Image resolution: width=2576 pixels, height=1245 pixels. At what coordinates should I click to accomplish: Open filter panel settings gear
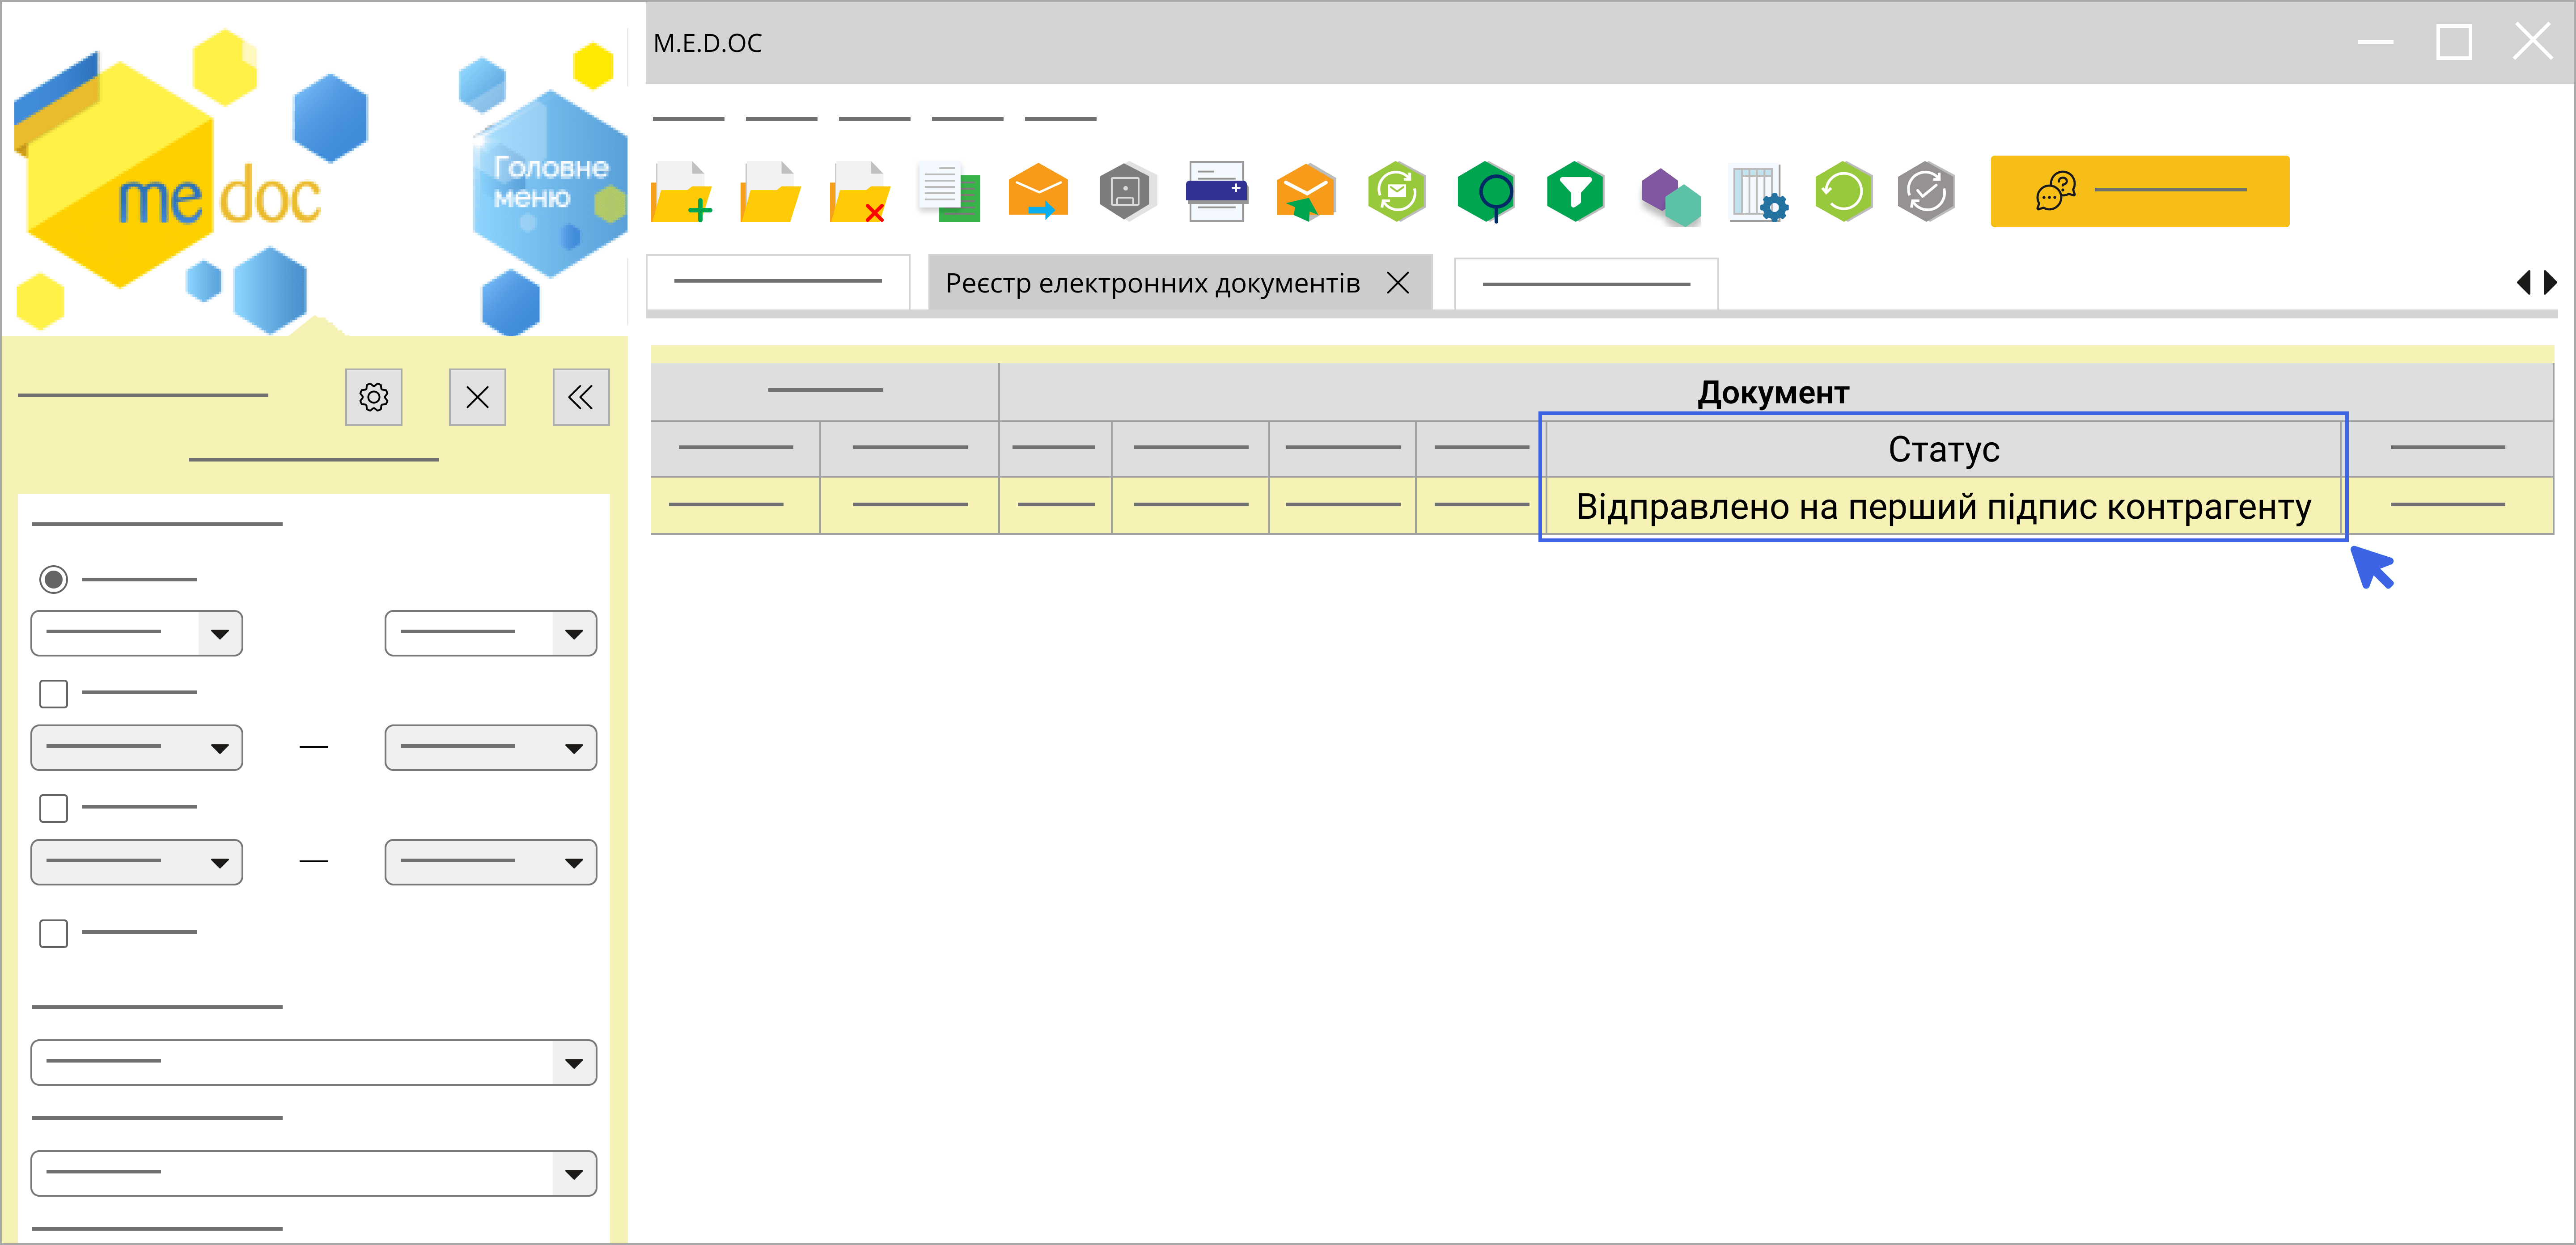point(374,397)
